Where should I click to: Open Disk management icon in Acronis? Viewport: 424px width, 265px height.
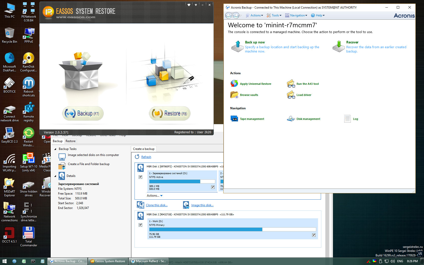[x=291, y=119]
